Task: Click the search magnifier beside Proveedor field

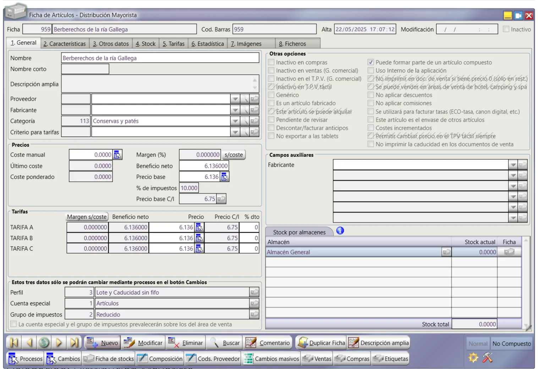Action: point(245,99)
